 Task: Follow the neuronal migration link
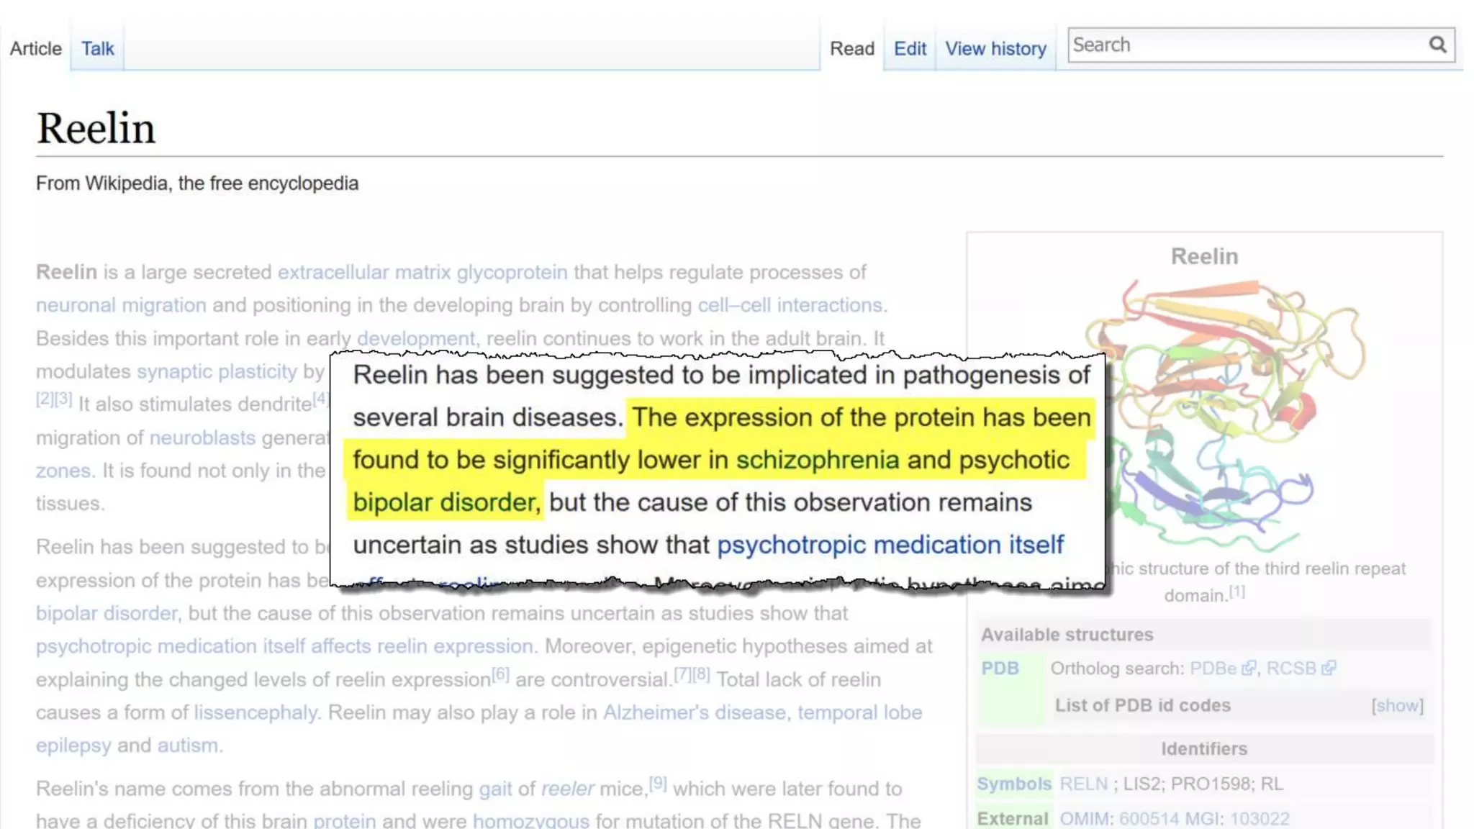[x=121, y=305]
